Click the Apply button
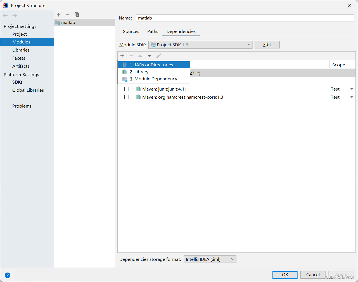This screenshot has height=282, width=358. pyautogui.click(x=341, y=275)
